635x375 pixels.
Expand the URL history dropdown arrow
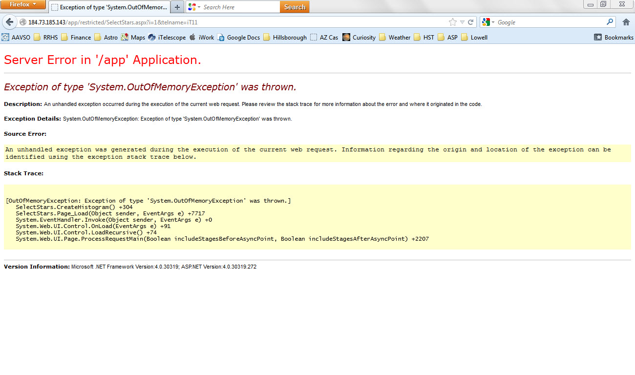pyautogui.click(x=462, y=22)
